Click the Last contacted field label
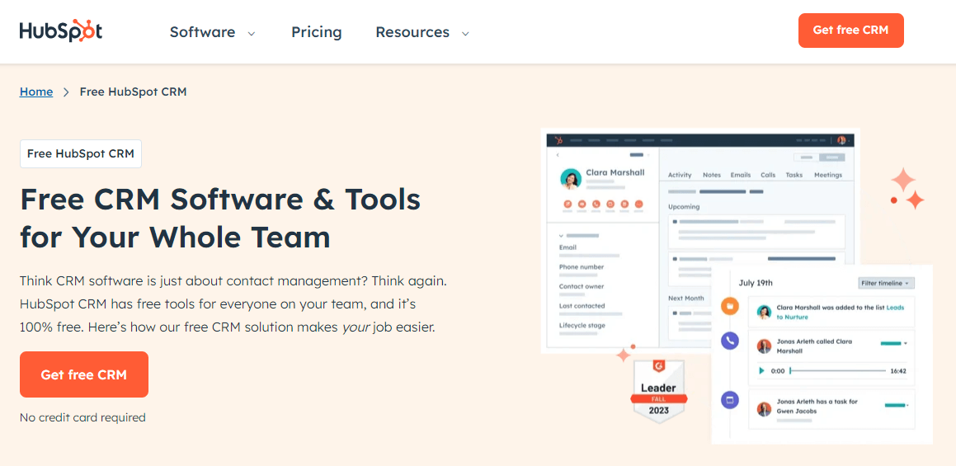 pos(582,306)
